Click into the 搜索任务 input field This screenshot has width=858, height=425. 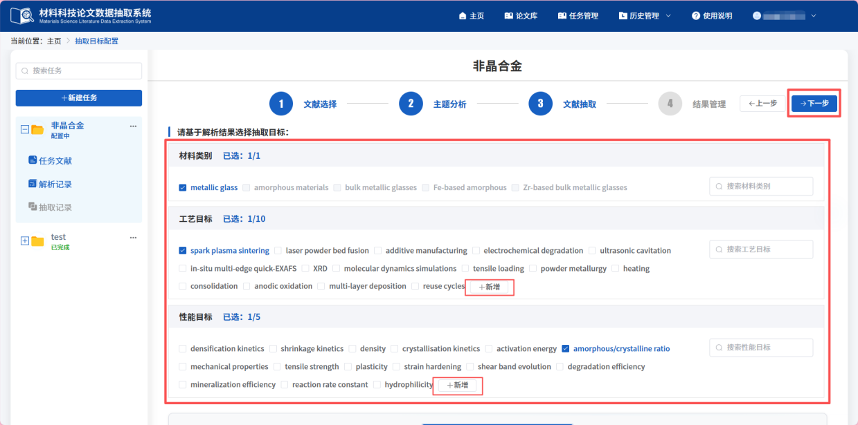[78, 70]
